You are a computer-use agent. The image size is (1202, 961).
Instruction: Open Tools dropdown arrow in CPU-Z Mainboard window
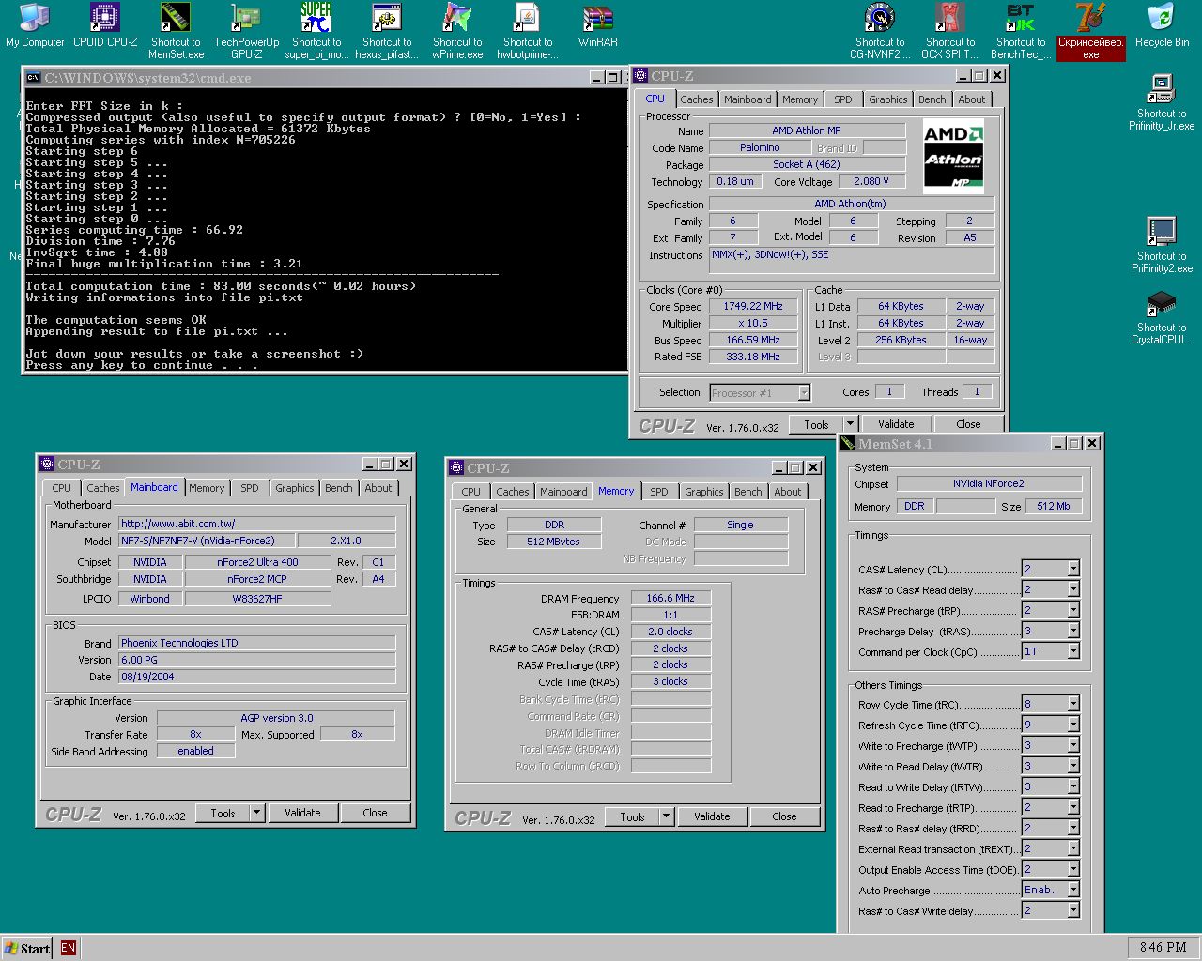(x=256, y=813)
